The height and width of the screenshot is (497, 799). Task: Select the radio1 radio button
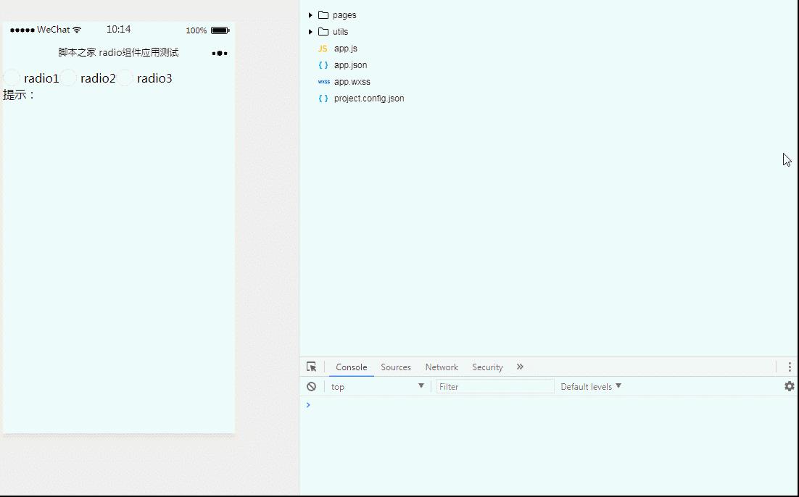[x=12, y=78]
